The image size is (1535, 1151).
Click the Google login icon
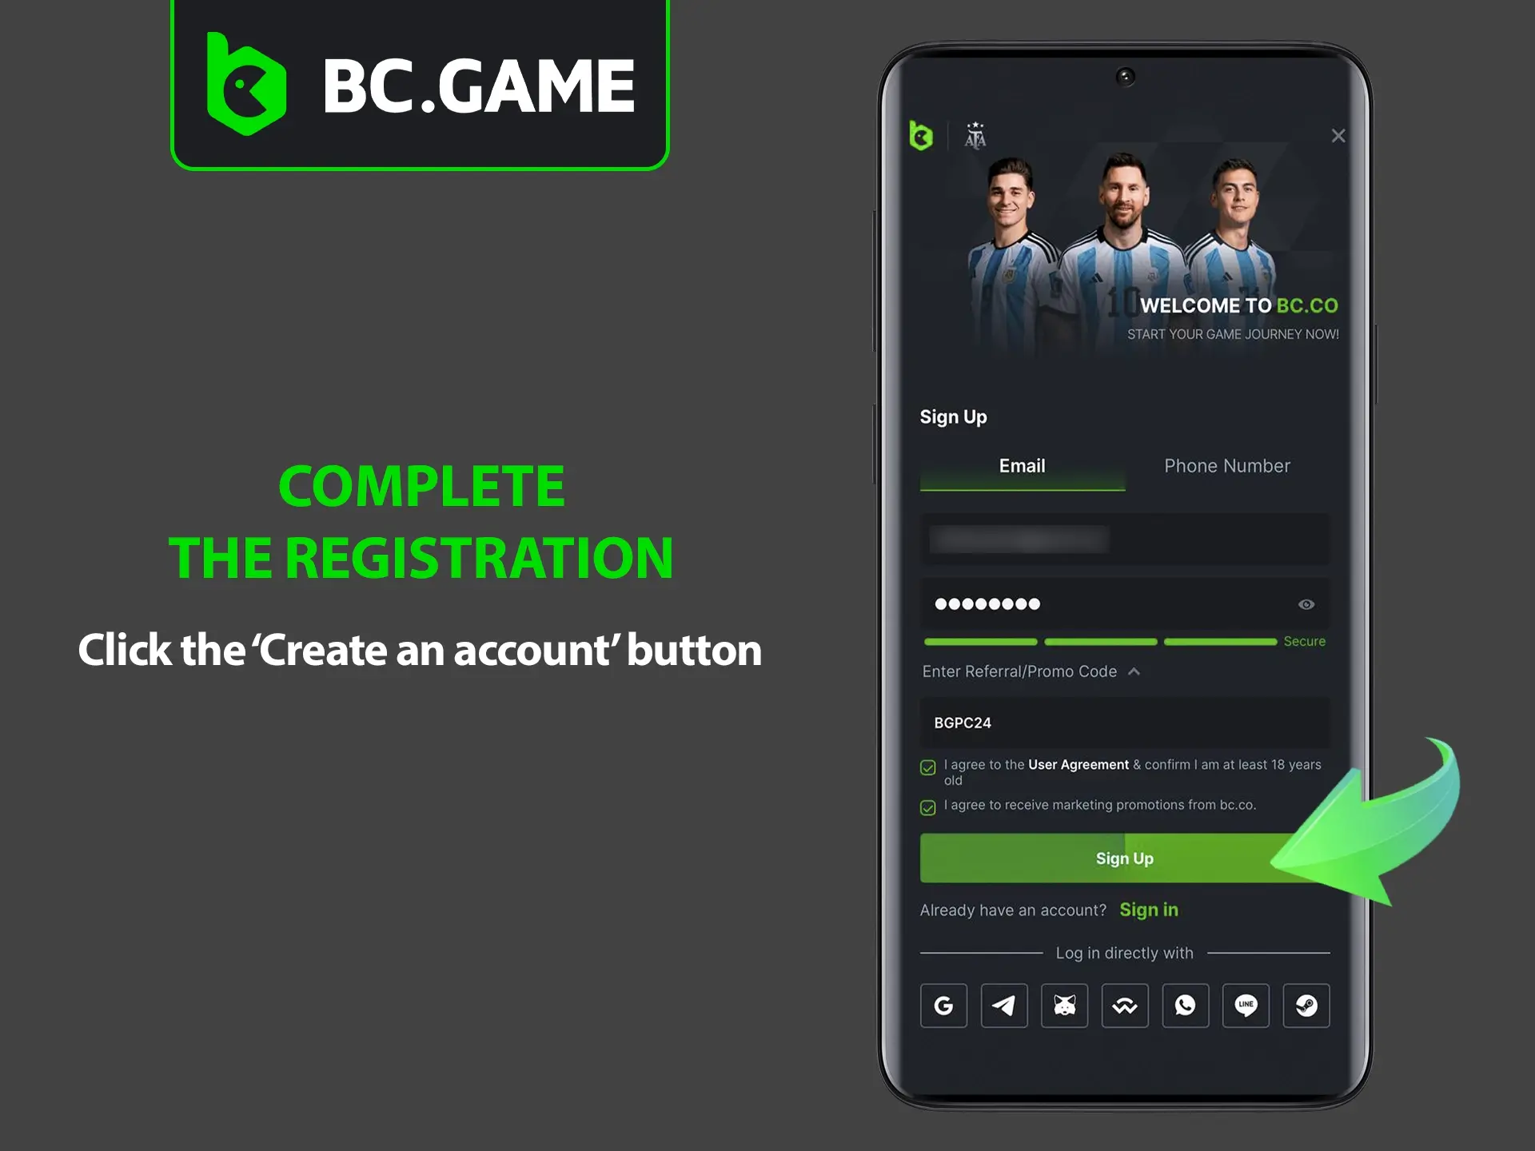(943, 1006)
